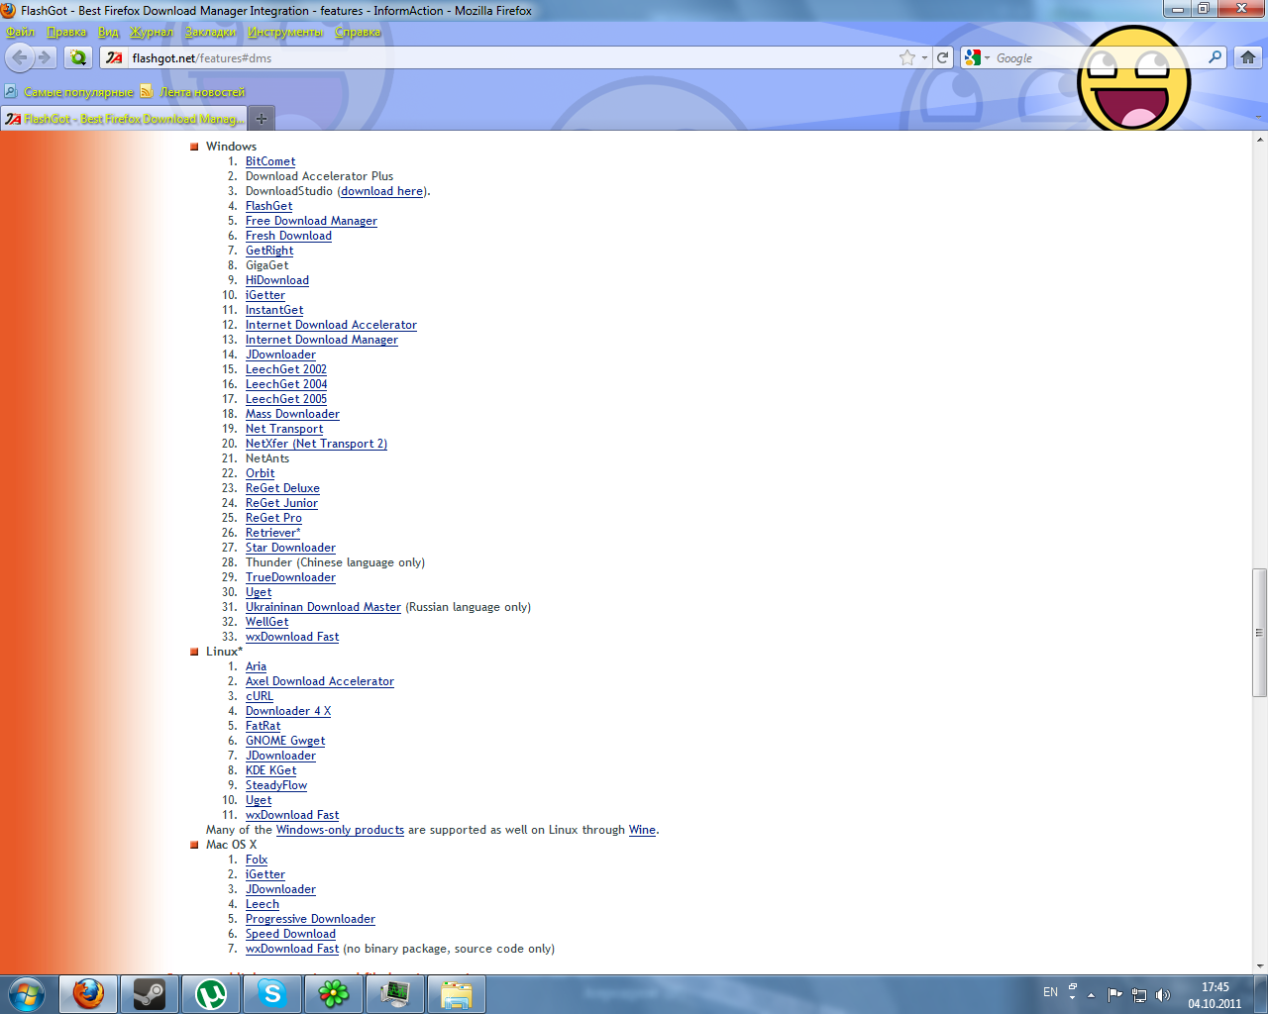Open the ReGet Deluxe link

tap(282, 488)
